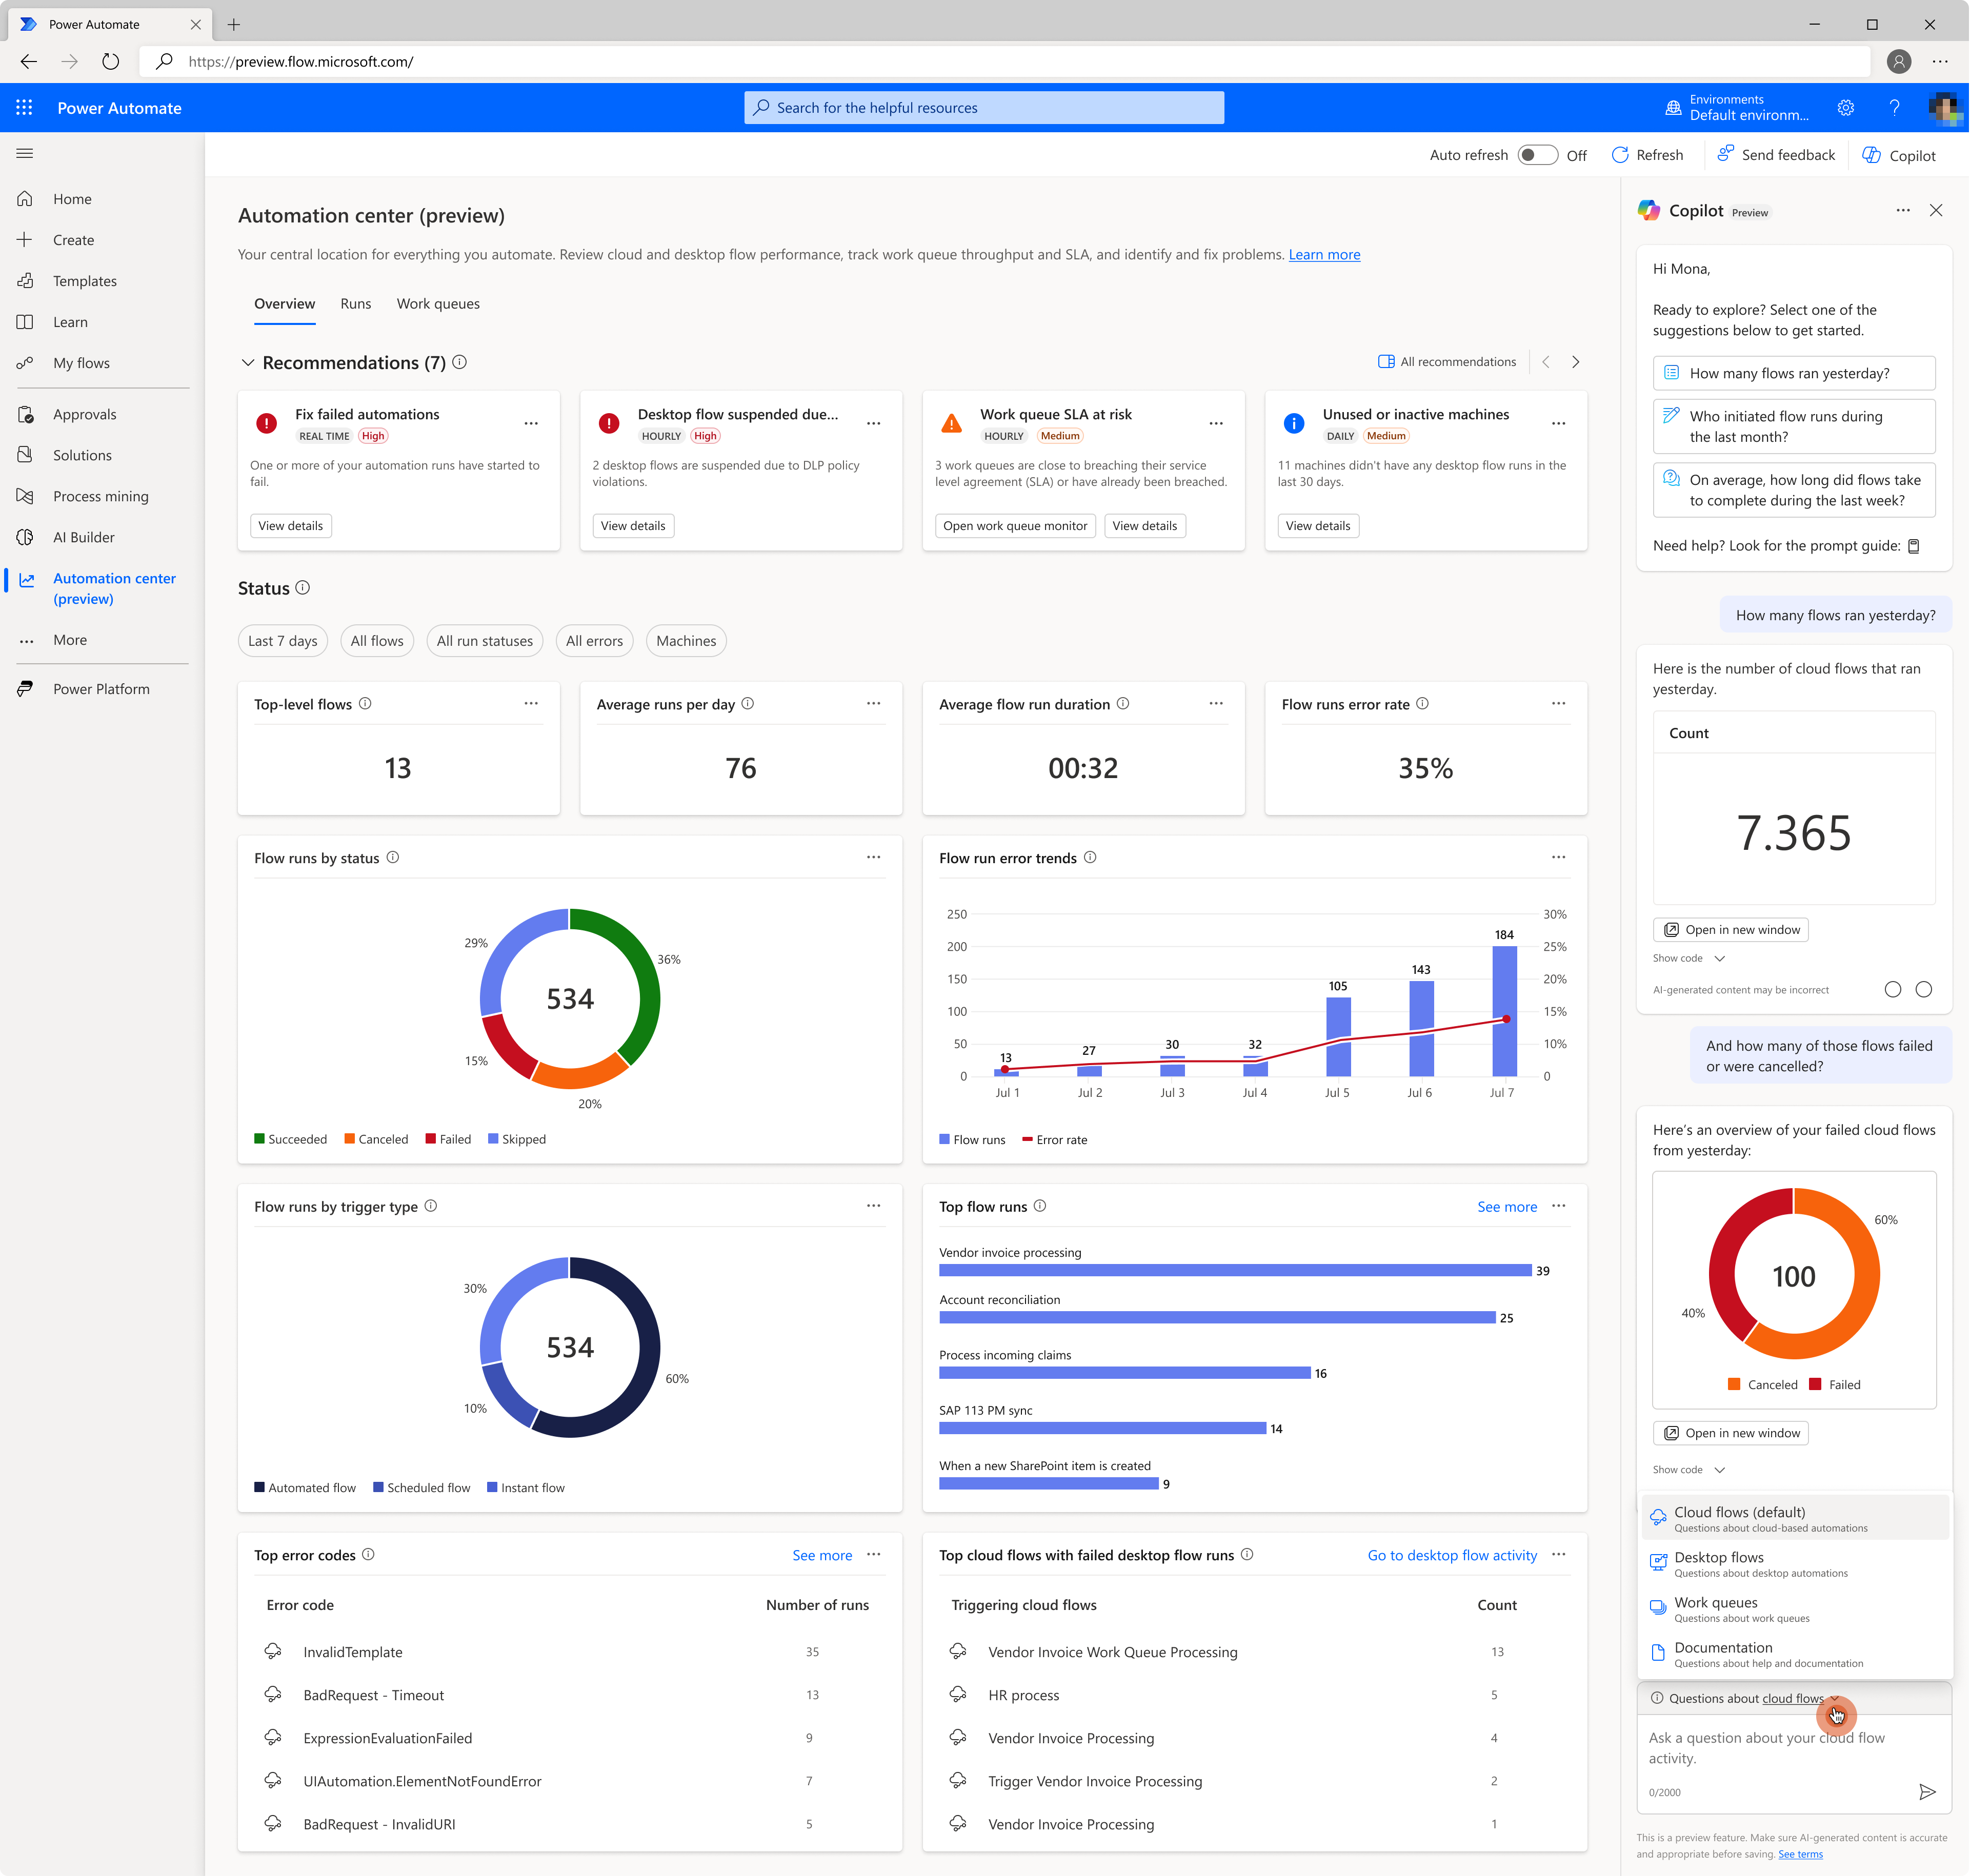Collapse the left navigation hamburger menu
This screenshot has height=1876, width=1970.
[25, 153]
